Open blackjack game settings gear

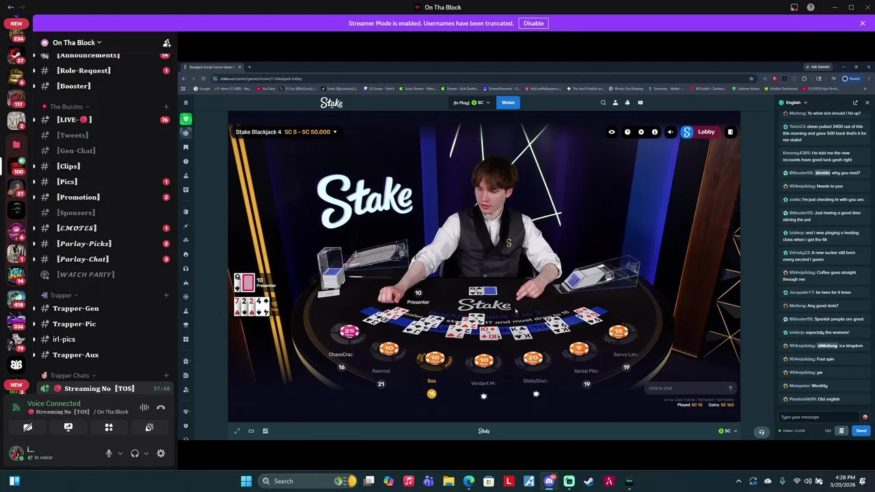(641, 132)
